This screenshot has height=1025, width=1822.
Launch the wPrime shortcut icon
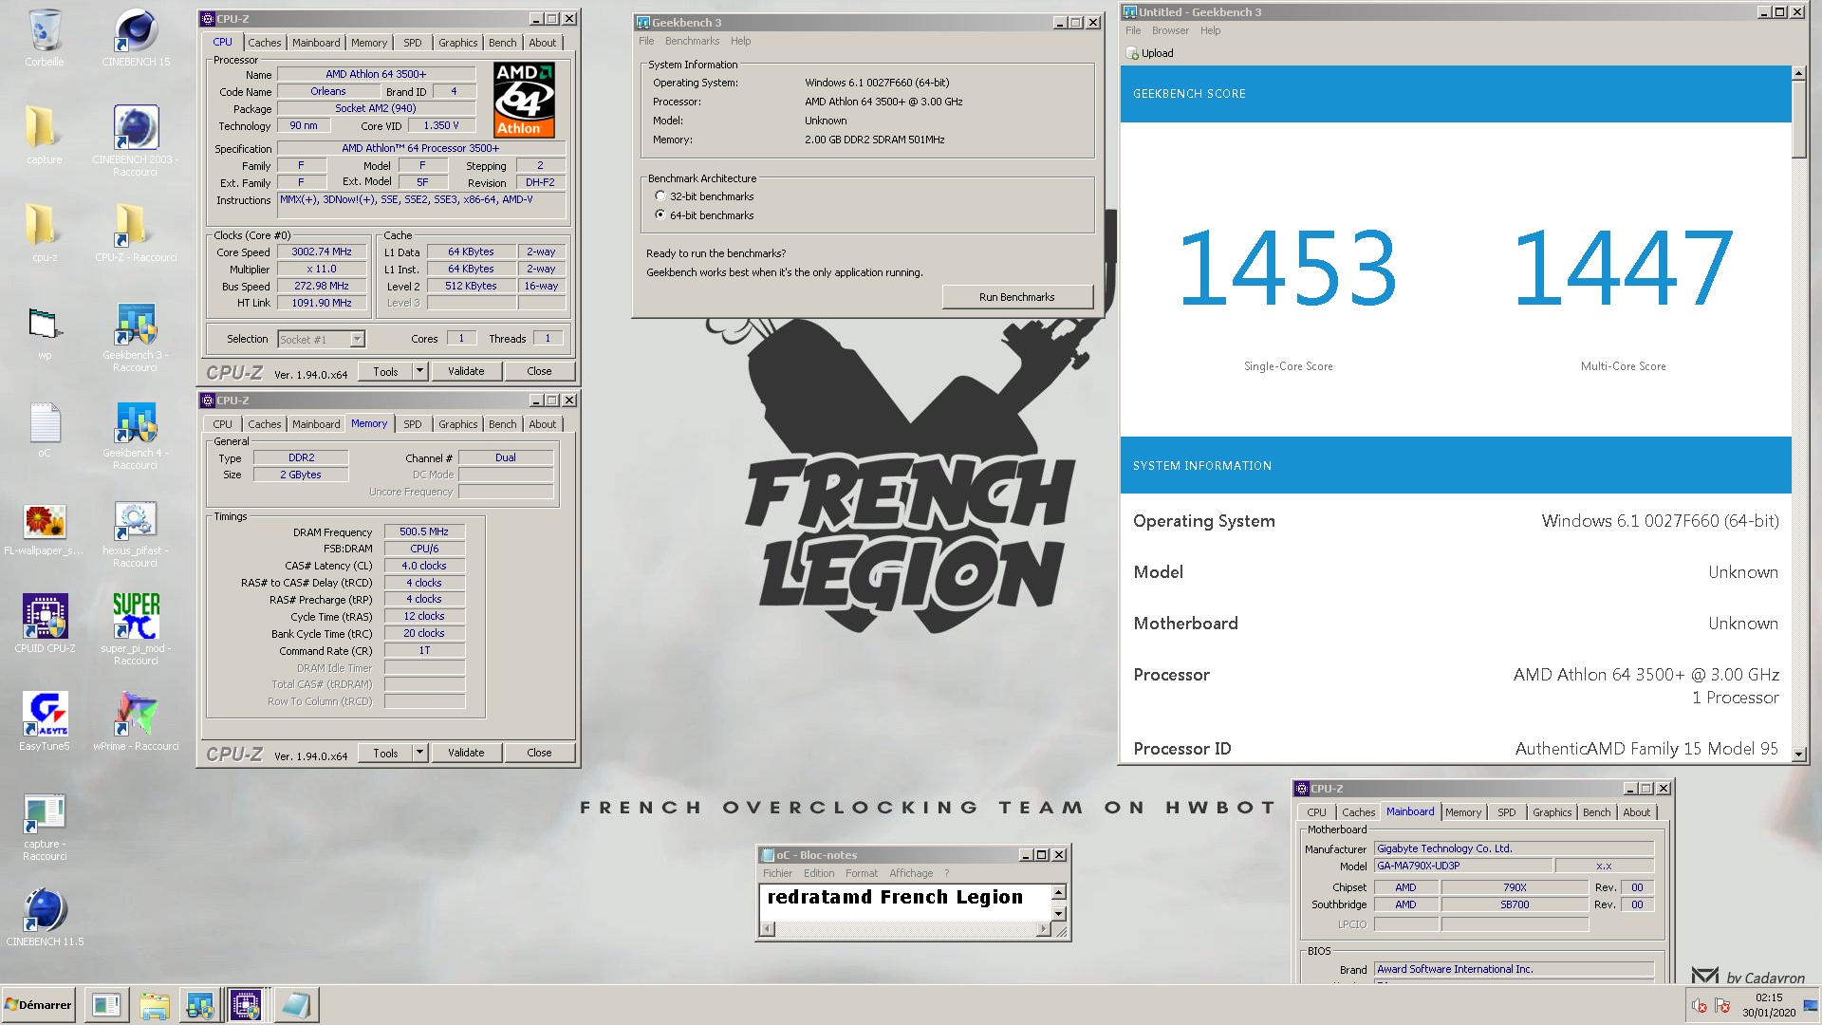tap(136, 715)
